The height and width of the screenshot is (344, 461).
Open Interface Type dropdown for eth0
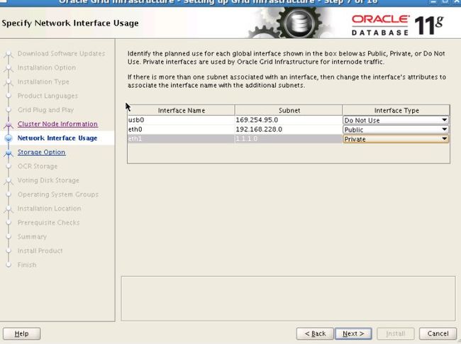coord(396,129)
